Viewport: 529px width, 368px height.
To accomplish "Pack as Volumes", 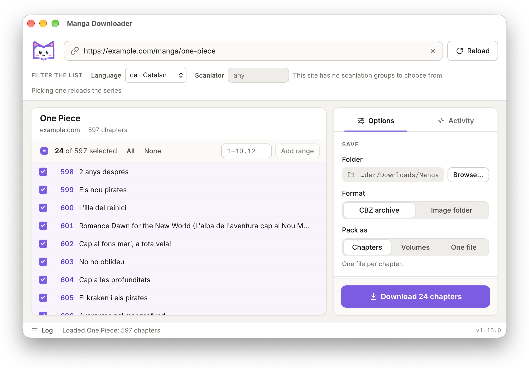I will [415, 247].
